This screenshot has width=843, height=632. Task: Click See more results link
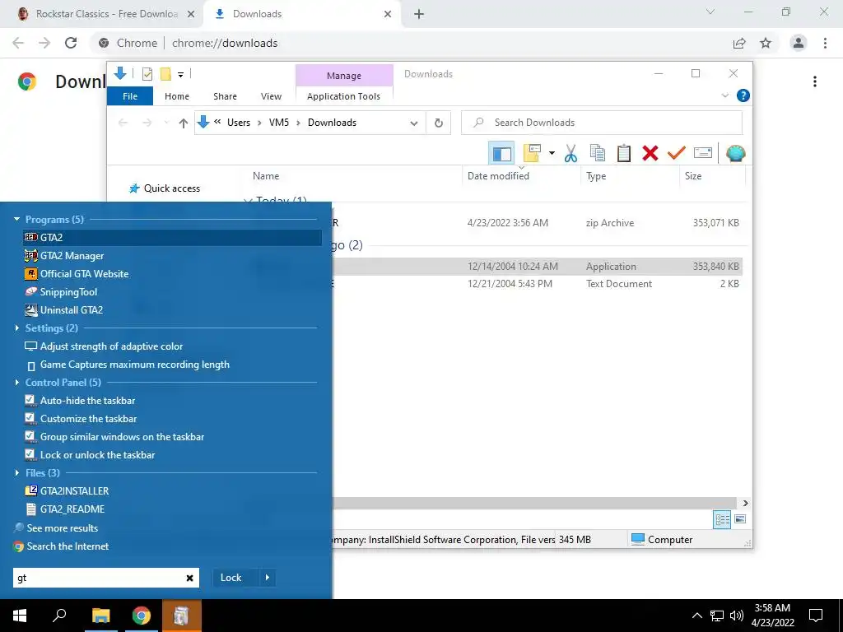coord(63,528)
